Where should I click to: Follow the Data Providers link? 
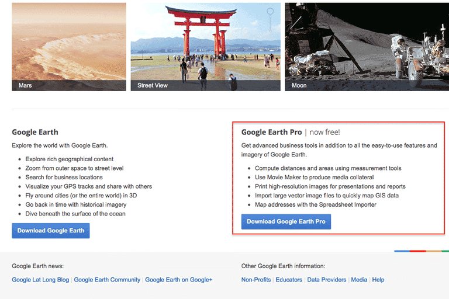coord(326,280)
